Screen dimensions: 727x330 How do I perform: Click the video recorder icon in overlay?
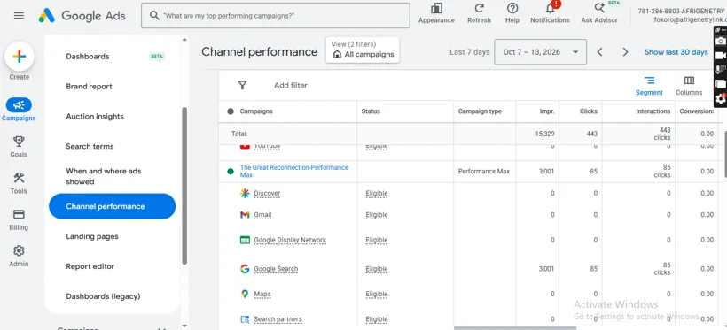[721, 55]
